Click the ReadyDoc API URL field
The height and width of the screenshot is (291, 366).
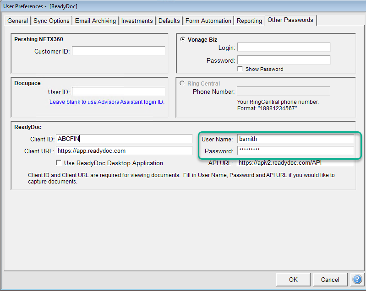click(295, 163)
